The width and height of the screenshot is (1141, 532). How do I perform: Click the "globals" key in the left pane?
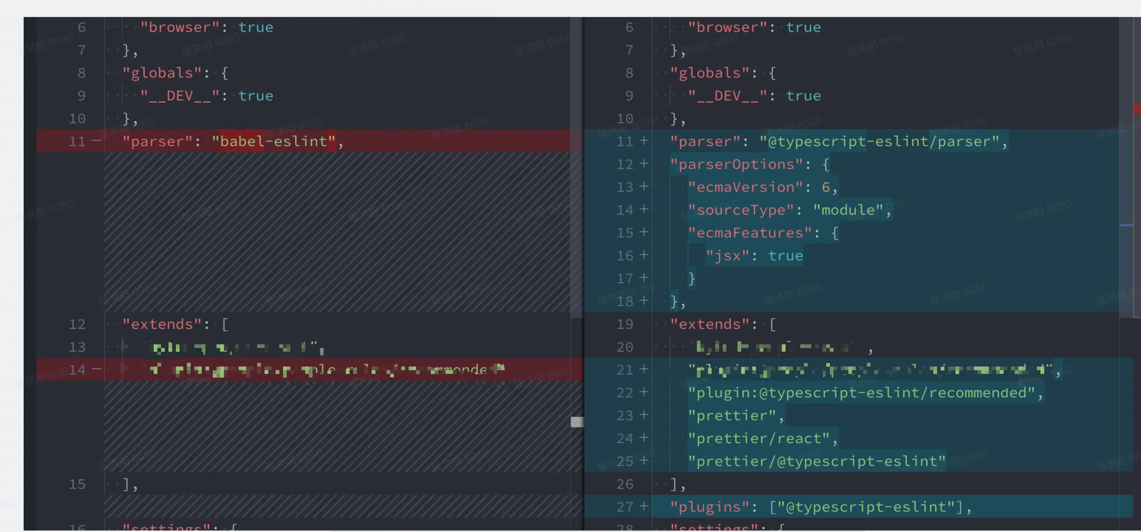tap(162, 73)
